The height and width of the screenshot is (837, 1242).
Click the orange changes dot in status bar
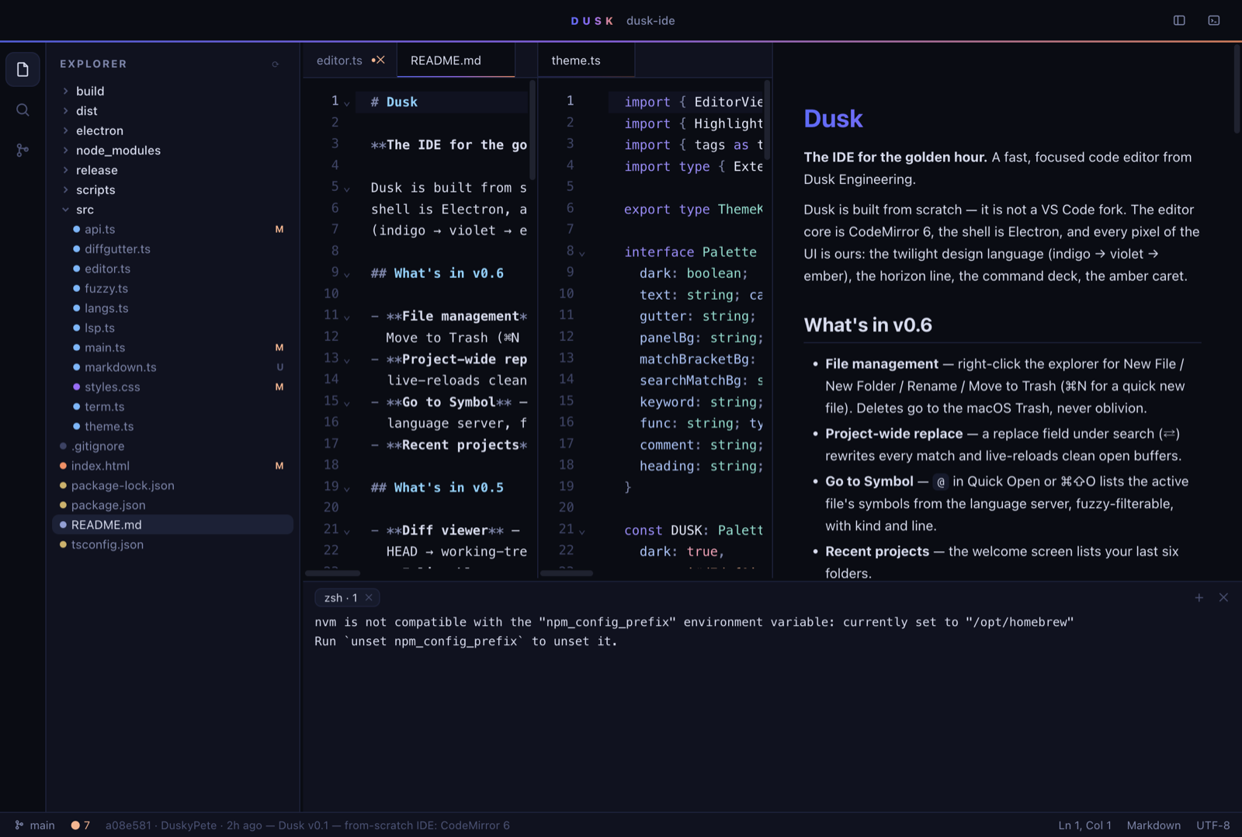pos(75,825)
